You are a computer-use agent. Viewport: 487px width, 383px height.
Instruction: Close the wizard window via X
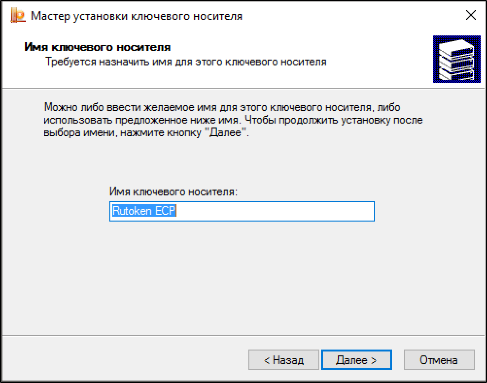coord(471,15)
